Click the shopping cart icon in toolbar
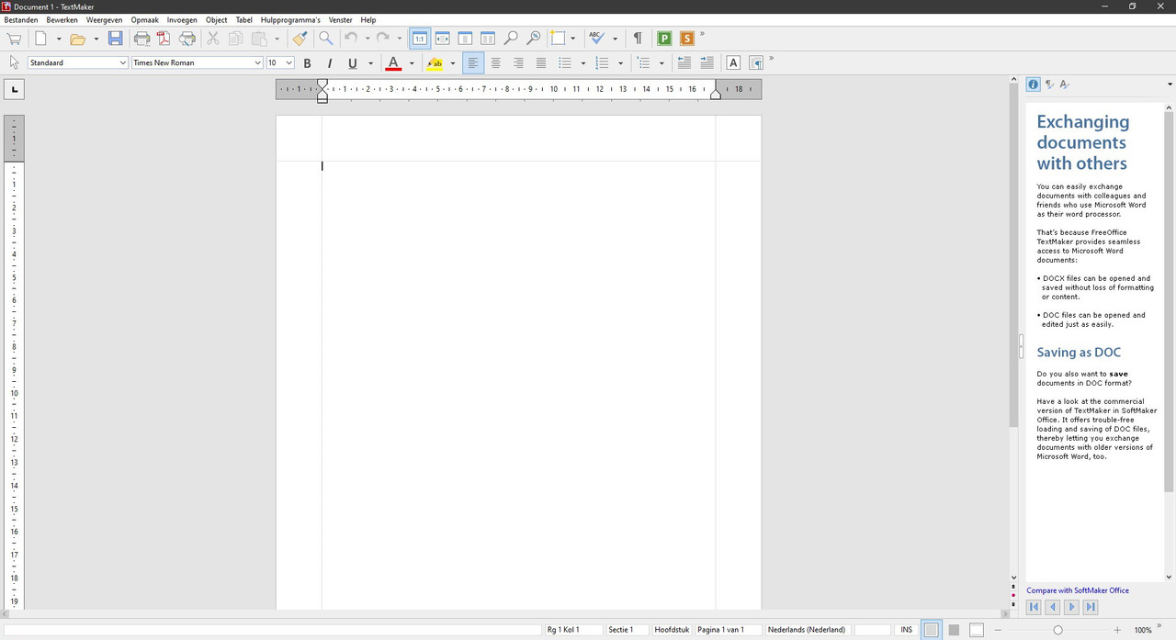This screenshot has width=1176, height=640. (14, 39)
